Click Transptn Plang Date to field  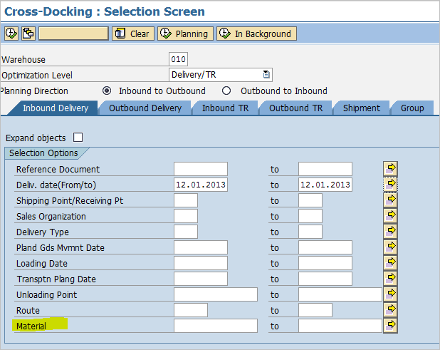click(x=325, y=279)
